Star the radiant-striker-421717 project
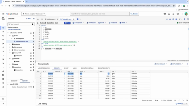 click(31, 33)
